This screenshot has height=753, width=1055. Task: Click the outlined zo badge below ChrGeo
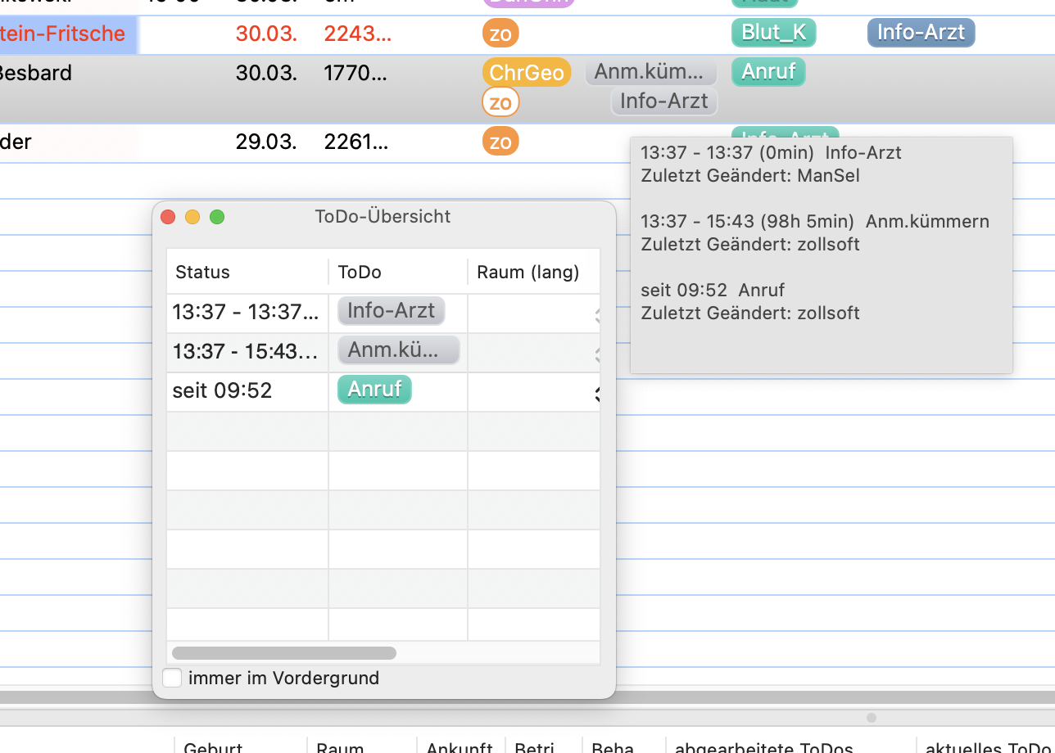click(x=500, y=102)
